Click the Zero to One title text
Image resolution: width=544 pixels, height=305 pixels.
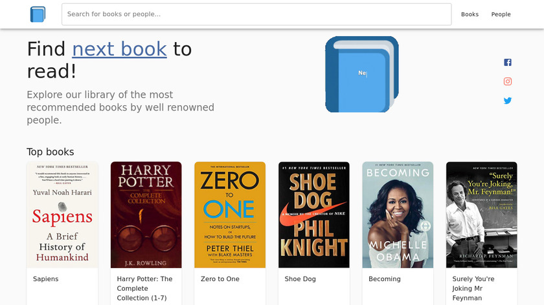(x=220, y=279)
